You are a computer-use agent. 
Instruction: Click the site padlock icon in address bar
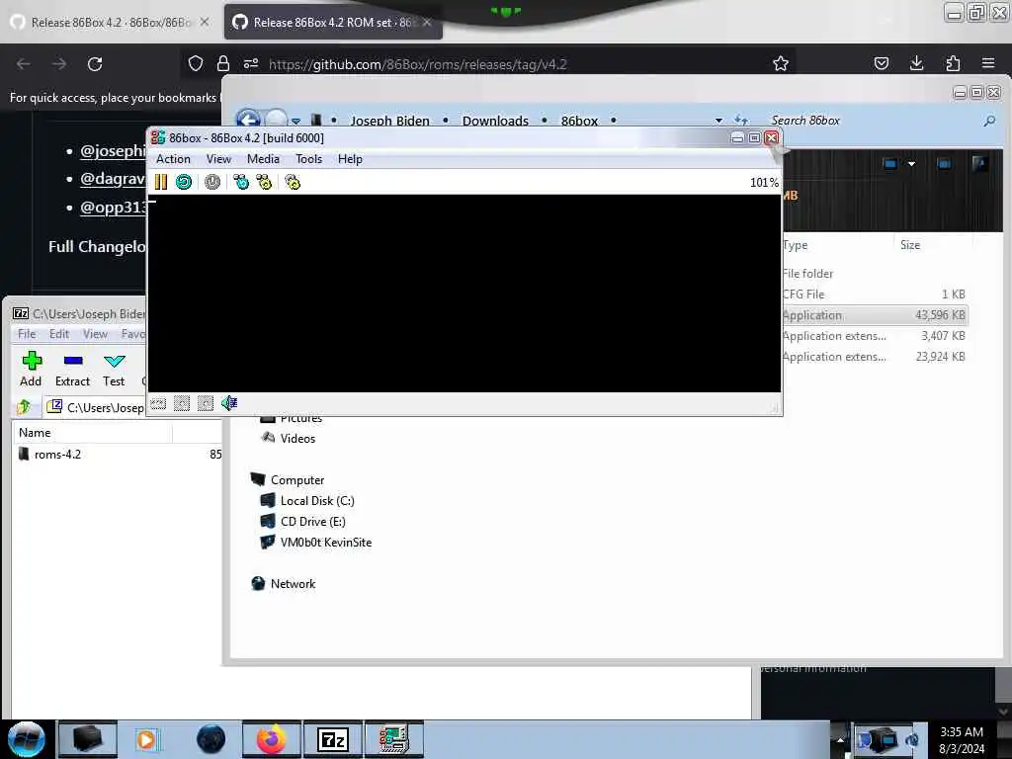coord(223,63)
